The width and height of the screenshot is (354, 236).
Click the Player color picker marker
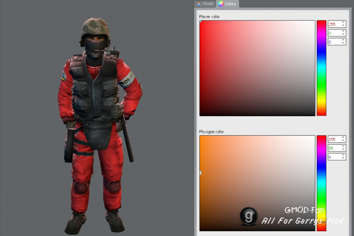pos(201,21)
